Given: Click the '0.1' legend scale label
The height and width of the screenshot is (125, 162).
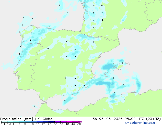Looking at the screenshot, I should coord(3,124).
